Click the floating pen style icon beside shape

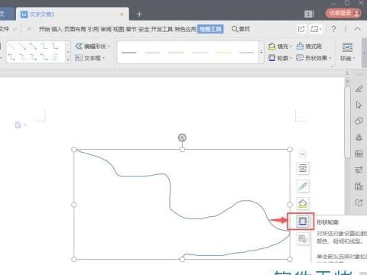point(303,186)
